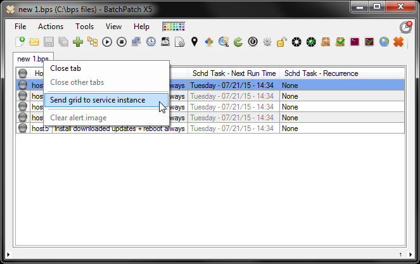
Task: Open the Actions menu
Action: (51, 27)
